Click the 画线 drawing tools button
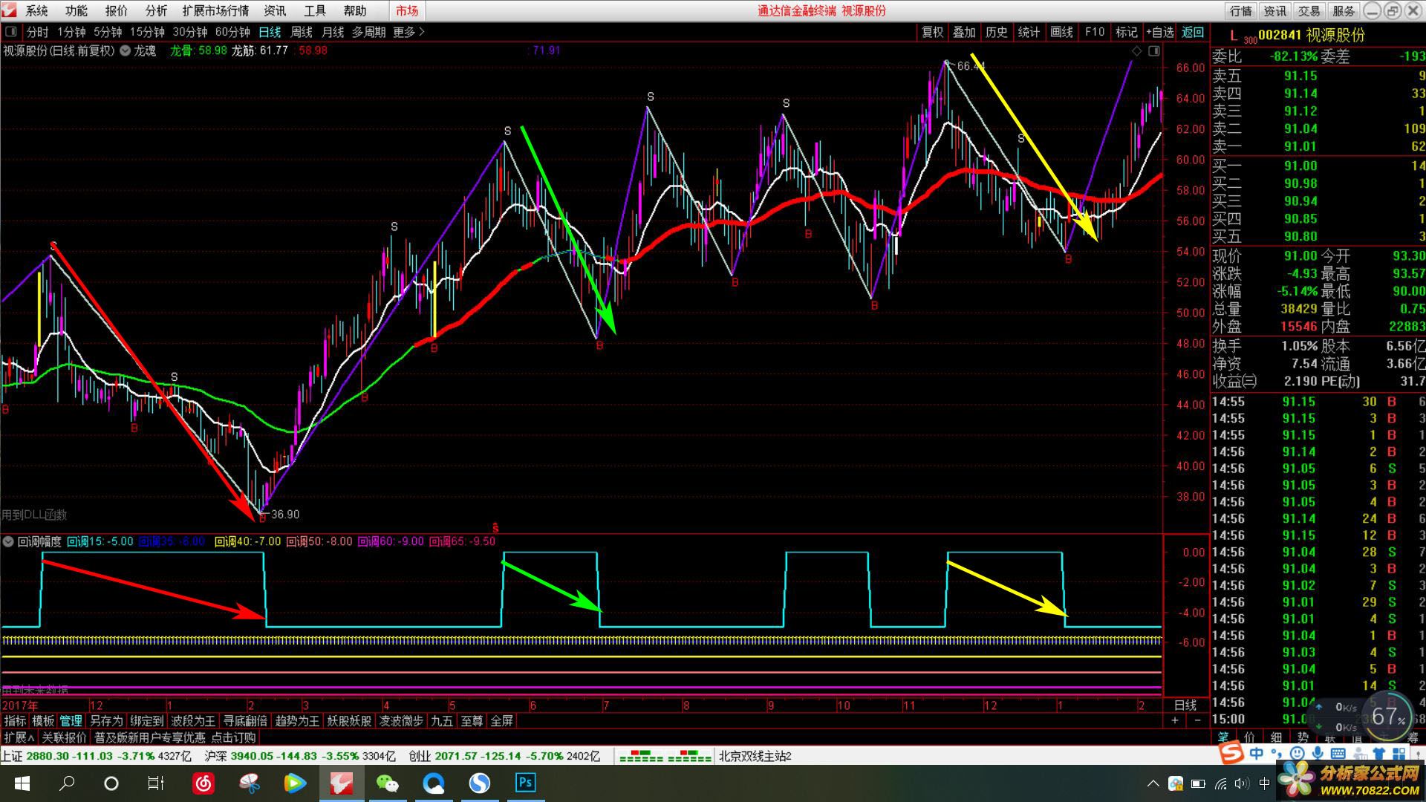1426x802 pixels. [1061, 32]
